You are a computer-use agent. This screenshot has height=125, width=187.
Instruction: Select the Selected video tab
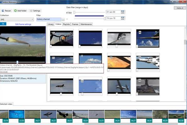click(x=6, y=104)
